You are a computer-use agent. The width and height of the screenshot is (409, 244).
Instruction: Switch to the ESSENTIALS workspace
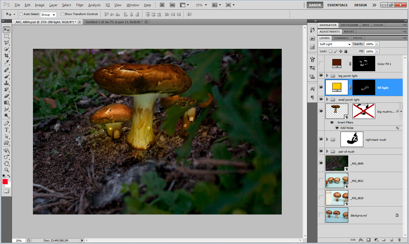(337, 5)
